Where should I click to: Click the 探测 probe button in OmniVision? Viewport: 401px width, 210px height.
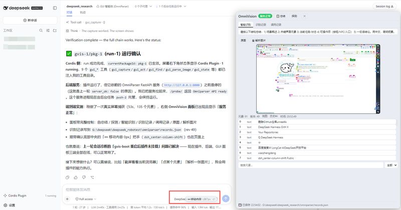click(294, 16)
